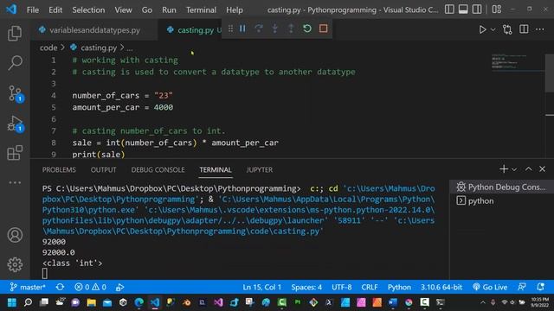
Task: Click Go Live server button
Action: pos(490,288)
